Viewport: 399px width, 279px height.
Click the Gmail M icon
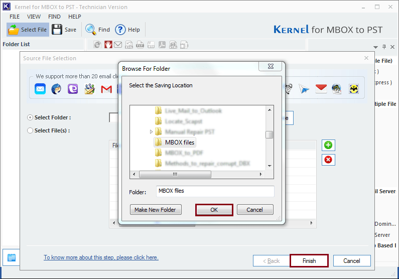coord(106,89)
